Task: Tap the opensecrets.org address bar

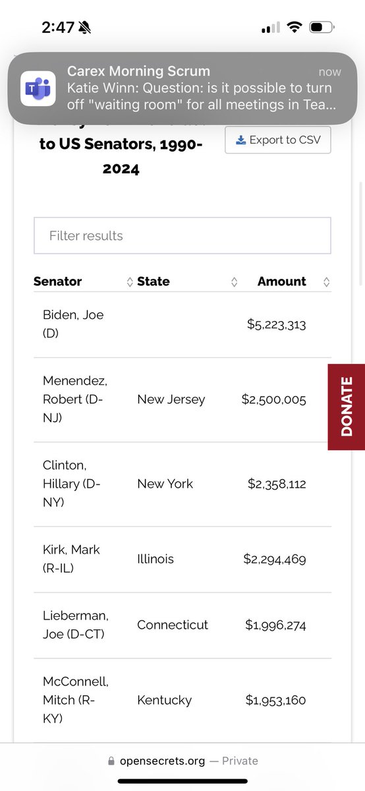Action: tap(182, 761)
